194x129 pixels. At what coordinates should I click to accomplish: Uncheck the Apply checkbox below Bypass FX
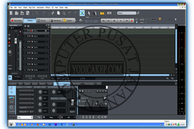coord(79,101)
